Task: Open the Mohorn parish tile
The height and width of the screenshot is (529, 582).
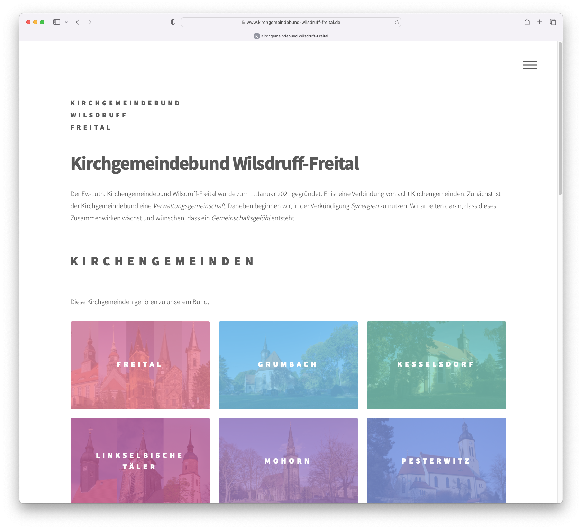Action: click(288, 460)
